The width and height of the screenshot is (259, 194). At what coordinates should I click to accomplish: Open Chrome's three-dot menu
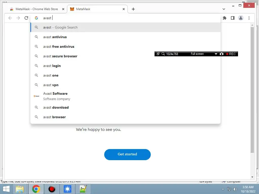pos(249,18)
